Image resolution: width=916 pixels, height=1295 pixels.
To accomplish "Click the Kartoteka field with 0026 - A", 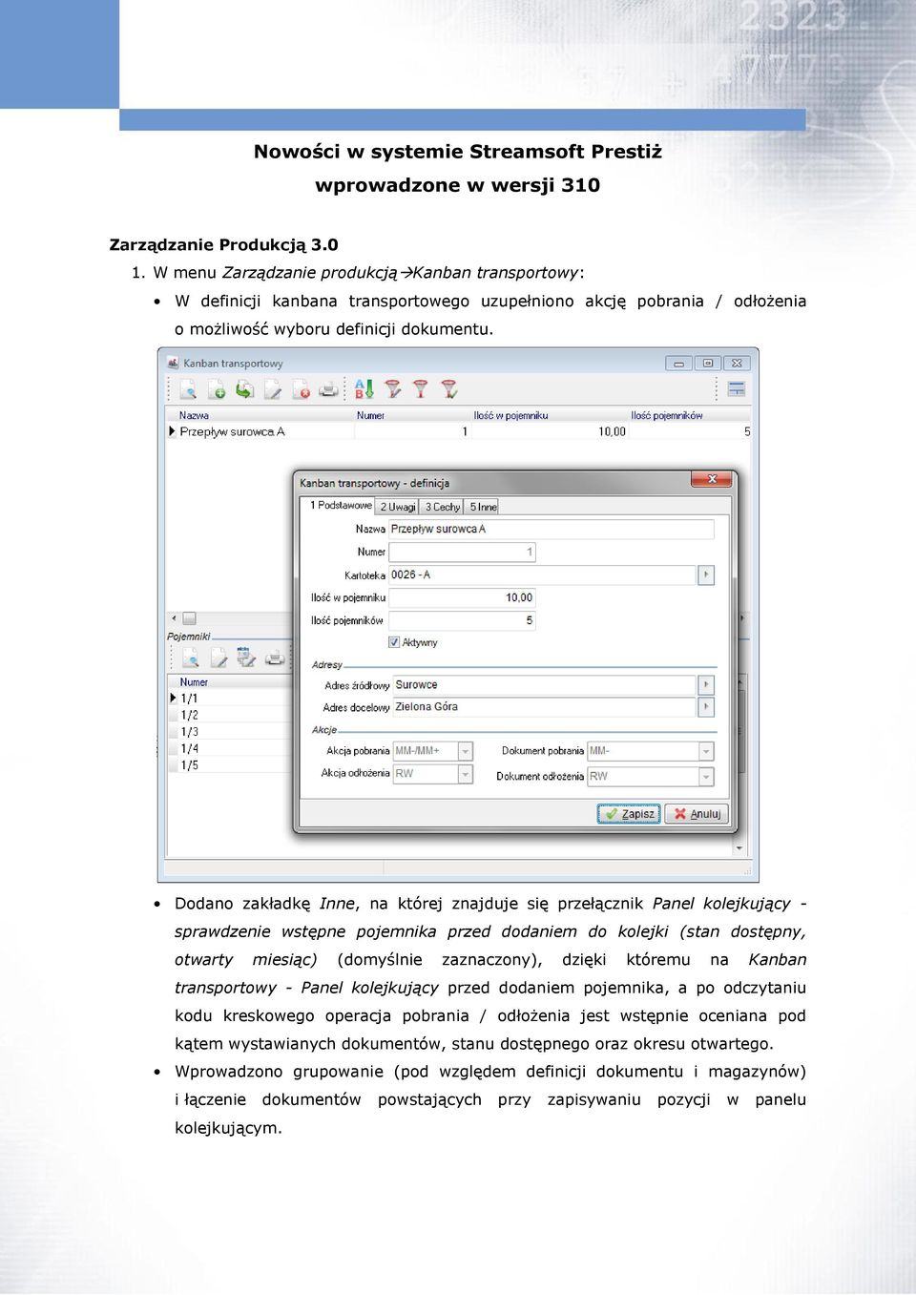I will [x=543, y=574].
